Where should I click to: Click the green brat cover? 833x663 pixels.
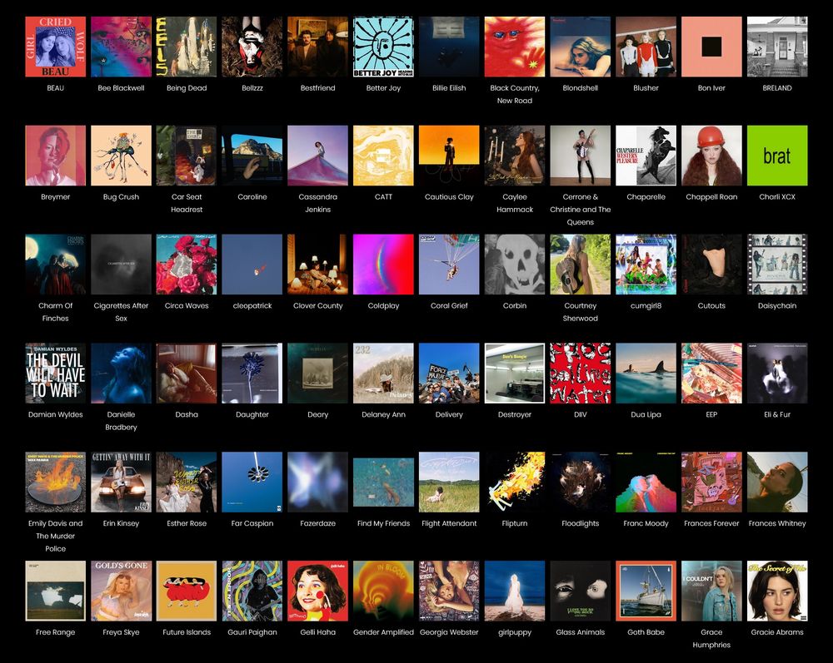(x=777, y=156)
